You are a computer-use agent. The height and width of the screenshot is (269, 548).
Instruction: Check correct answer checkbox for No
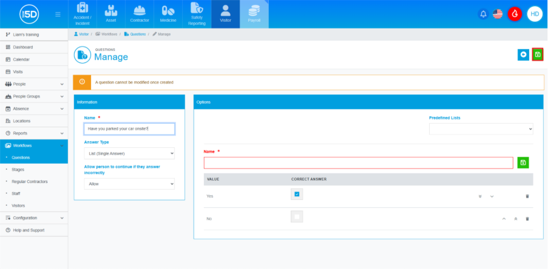tap(297, 217)
